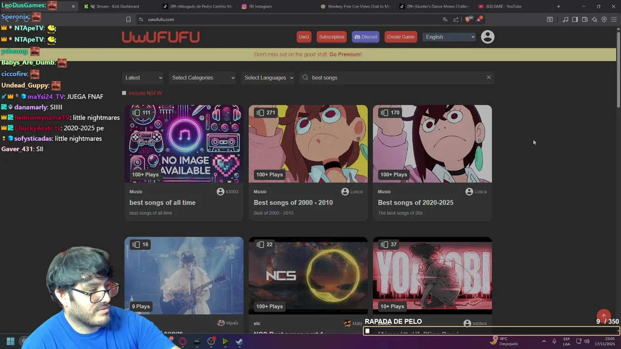The width and height of the screenshot is (621, 349).
Task: Open the best songs of all time thumbnail
Action: tap(184, 144)
